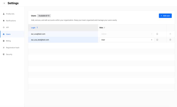Viewport: 177px width, 107px height.
Task: Open role dropdown for eur_sca_test@test.com
Action: point(127,40)
